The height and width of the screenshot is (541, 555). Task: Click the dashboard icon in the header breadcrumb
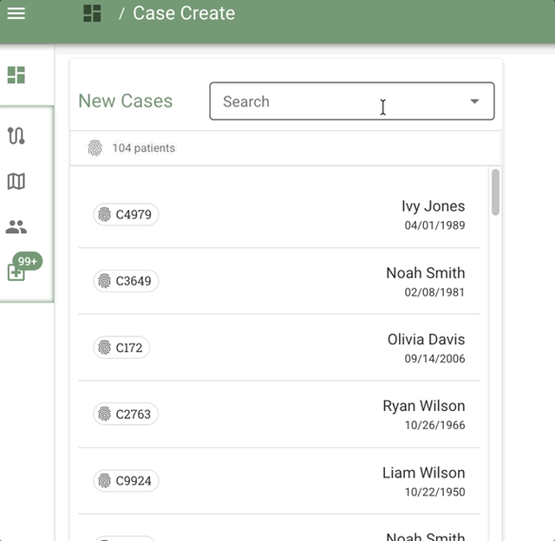click(92, 13)
